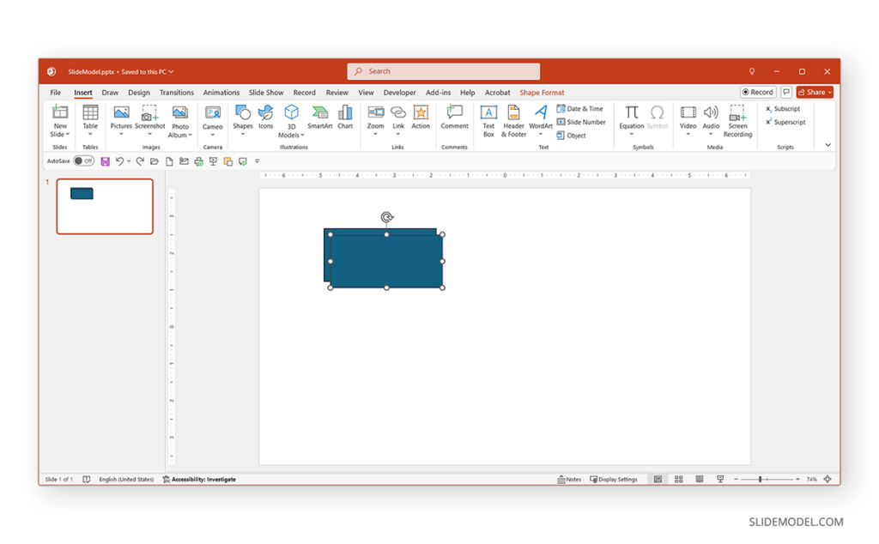Screen dimensions: 879x544
Task: Expand the Shapes dropdown gallery
Action: [x=243, y=118]
